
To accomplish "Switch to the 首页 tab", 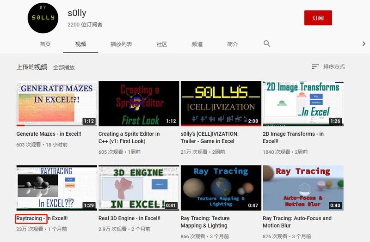I will [x=45, y=44].
